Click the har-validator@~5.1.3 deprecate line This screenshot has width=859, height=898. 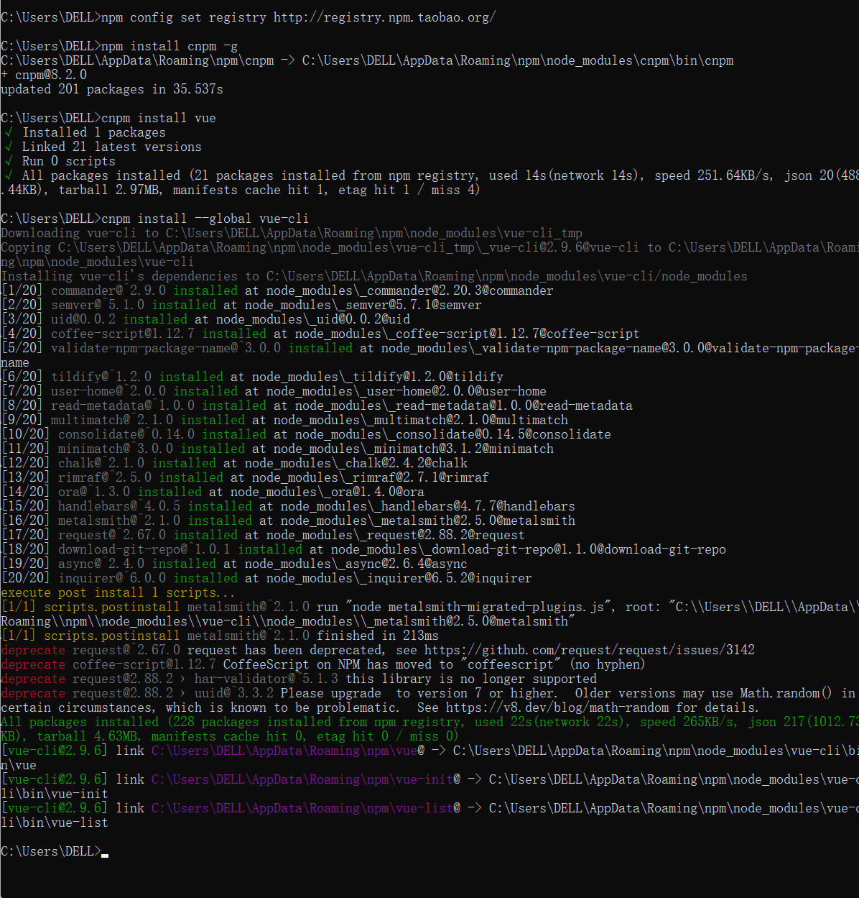(299, 679)
